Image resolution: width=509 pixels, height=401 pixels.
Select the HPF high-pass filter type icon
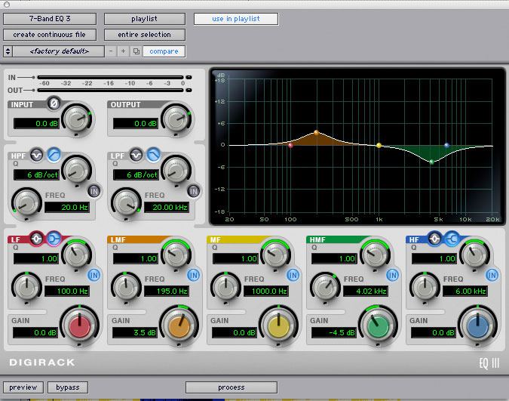coord(54,155)
